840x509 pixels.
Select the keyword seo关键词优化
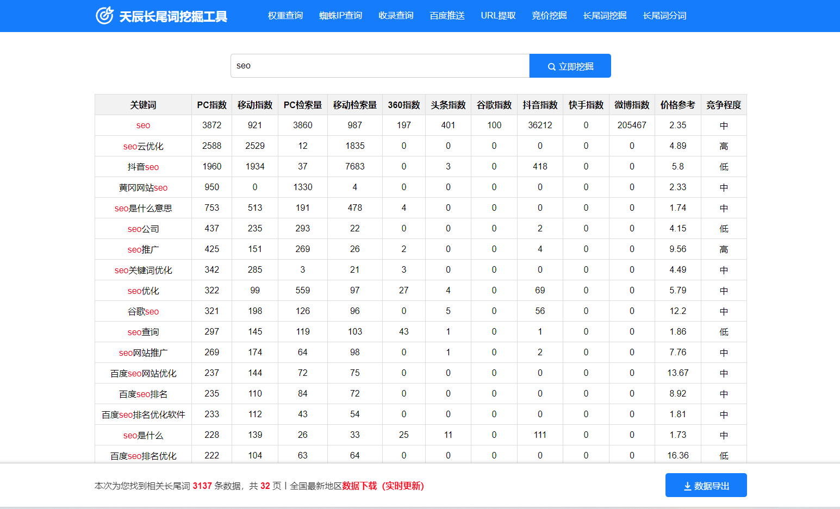[143, 270]
